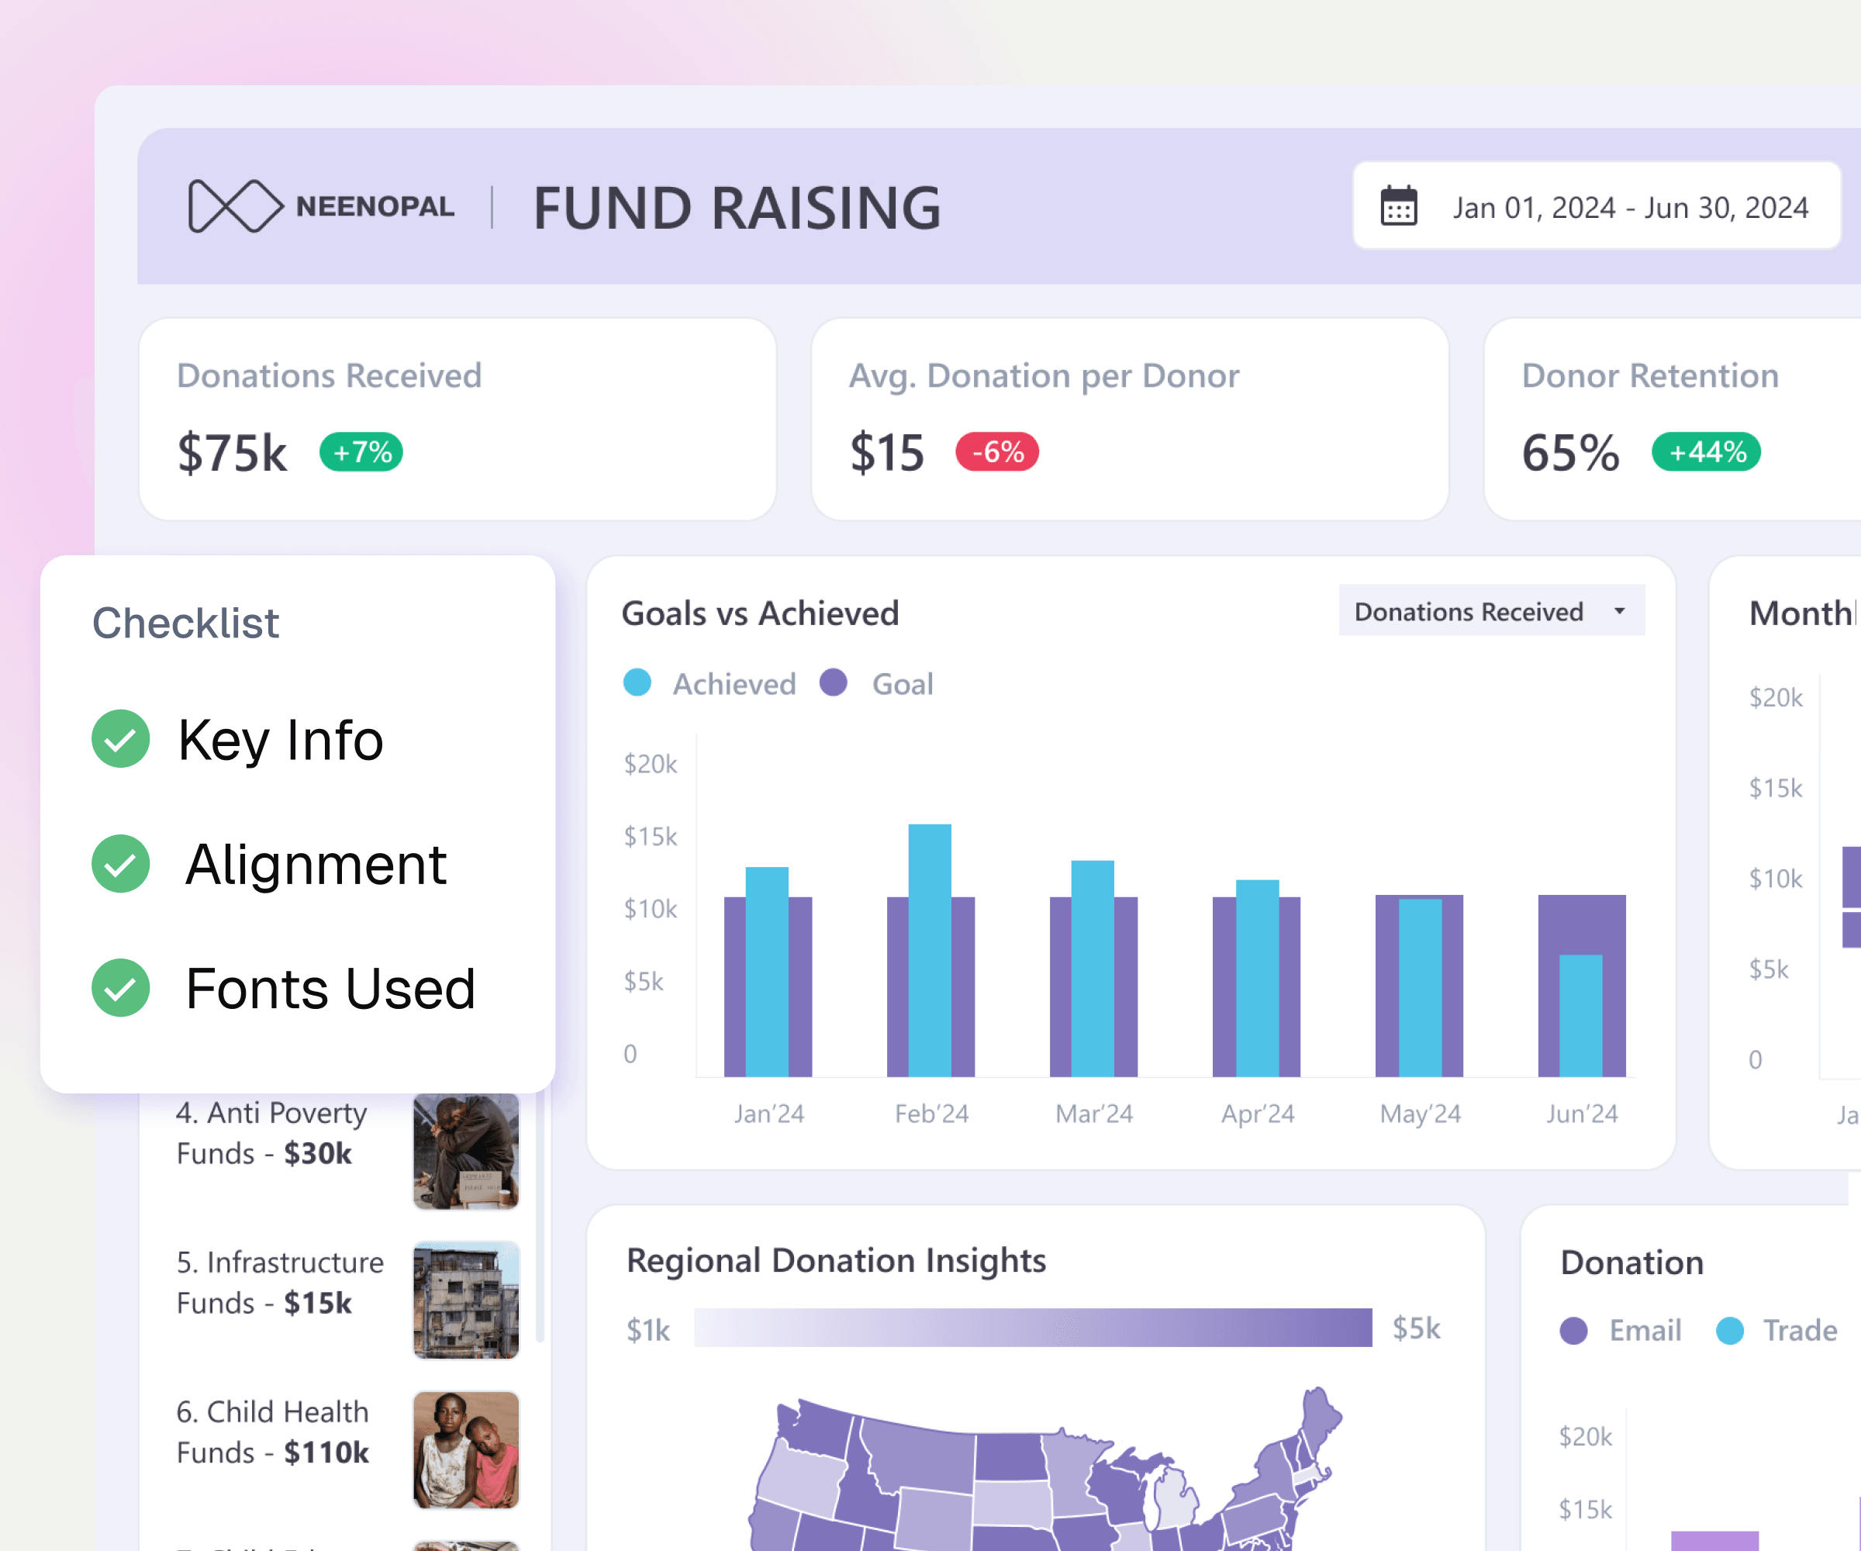Select the Anti Poverty Funds thumbnail
The image size is (1861, 1551).
click(x=466, y=1150)
